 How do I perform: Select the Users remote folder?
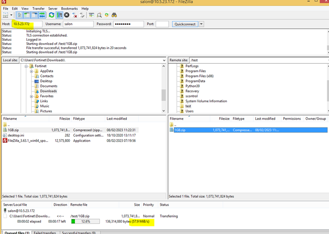tap(189, 111)
